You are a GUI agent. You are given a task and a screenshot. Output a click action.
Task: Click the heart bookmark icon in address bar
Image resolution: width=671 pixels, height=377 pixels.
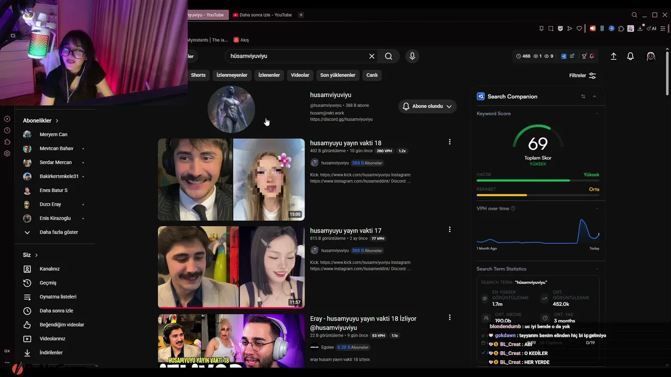pos(579,28)
